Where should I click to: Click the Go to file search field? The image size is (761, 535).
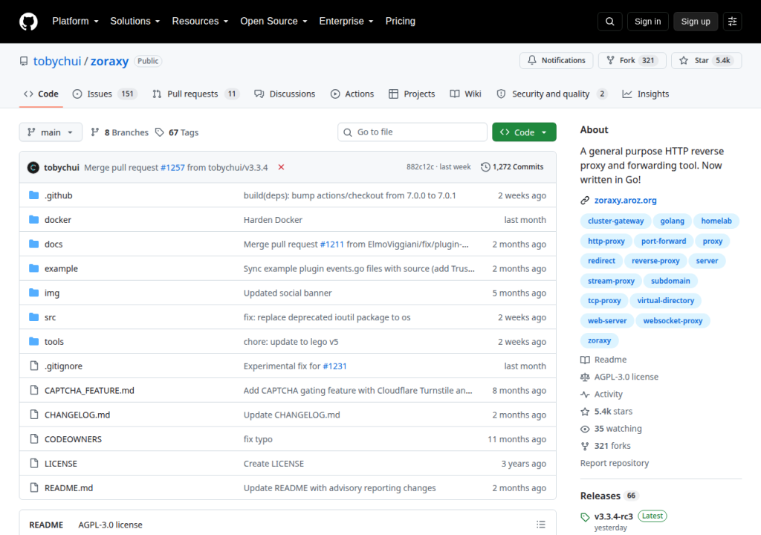(x=412, y=132)
